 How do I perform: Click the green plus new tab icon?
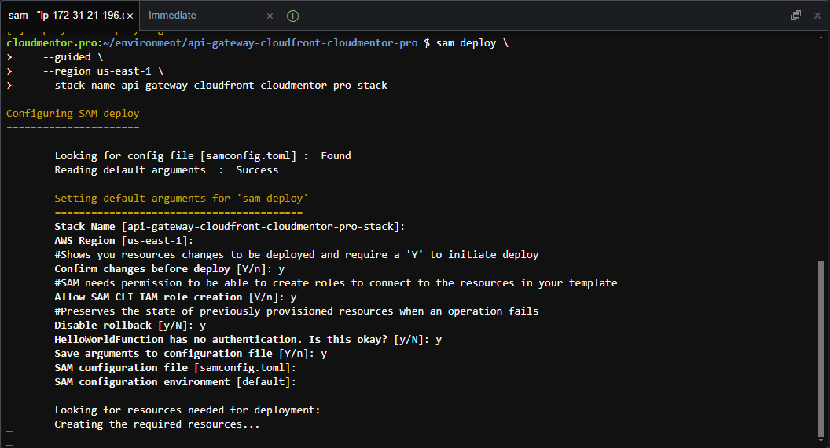click(x=293, y=16)
